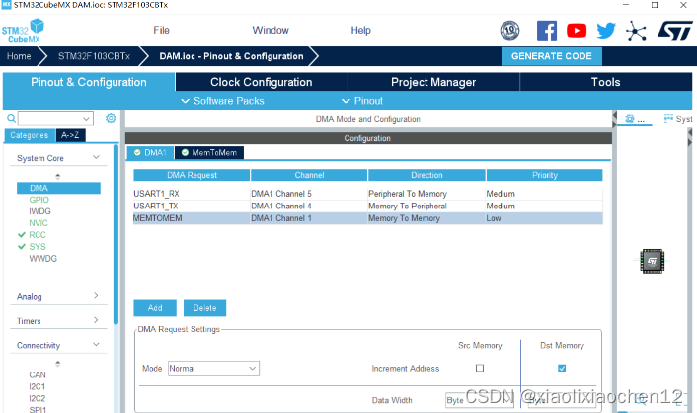Select the DMA1 tab
Screen dimensions: 697x413
point(150,152)
